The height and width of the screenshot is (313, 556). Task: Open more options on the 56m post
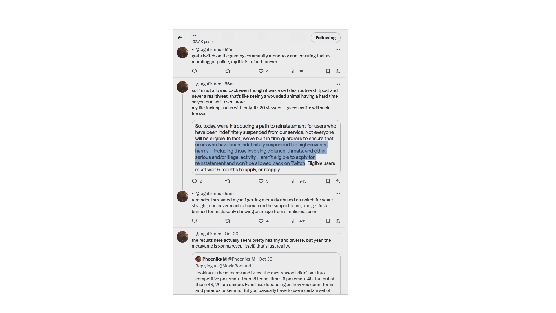click(x=338, y=84)
